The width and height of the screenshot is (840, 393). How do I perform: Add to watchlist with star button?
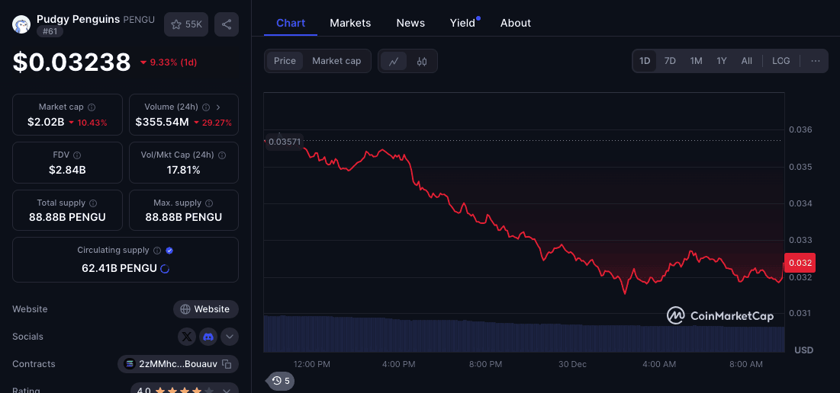186,24
